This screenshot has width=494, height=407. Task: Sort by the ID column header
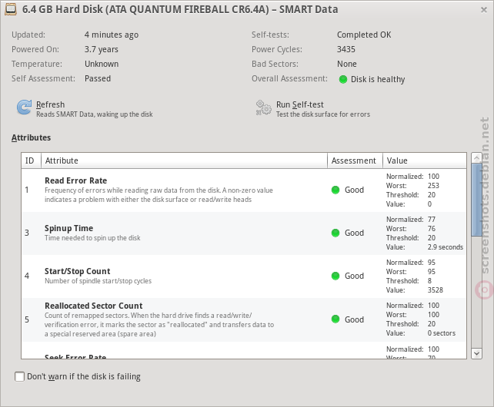point(32,160)
